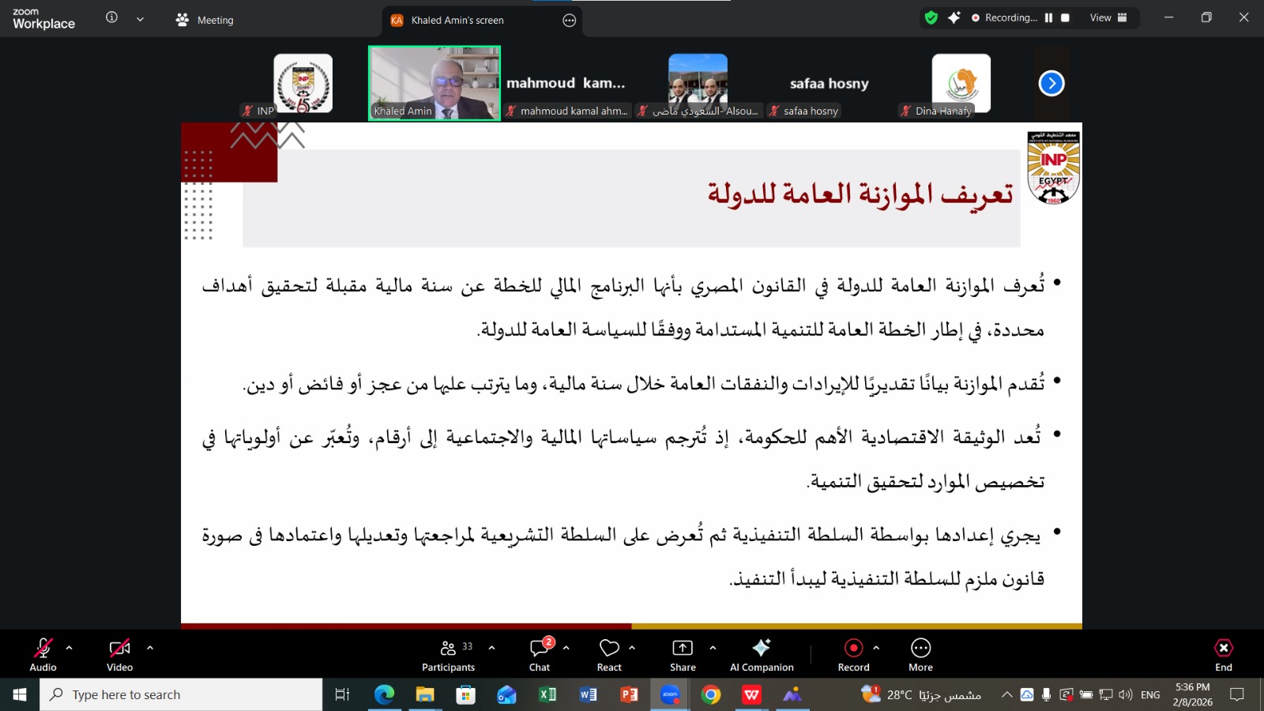Turn on camera with Video button
Image resolution: width=1264 pixels, height=711 pixels.
click(x=119, y=655)
